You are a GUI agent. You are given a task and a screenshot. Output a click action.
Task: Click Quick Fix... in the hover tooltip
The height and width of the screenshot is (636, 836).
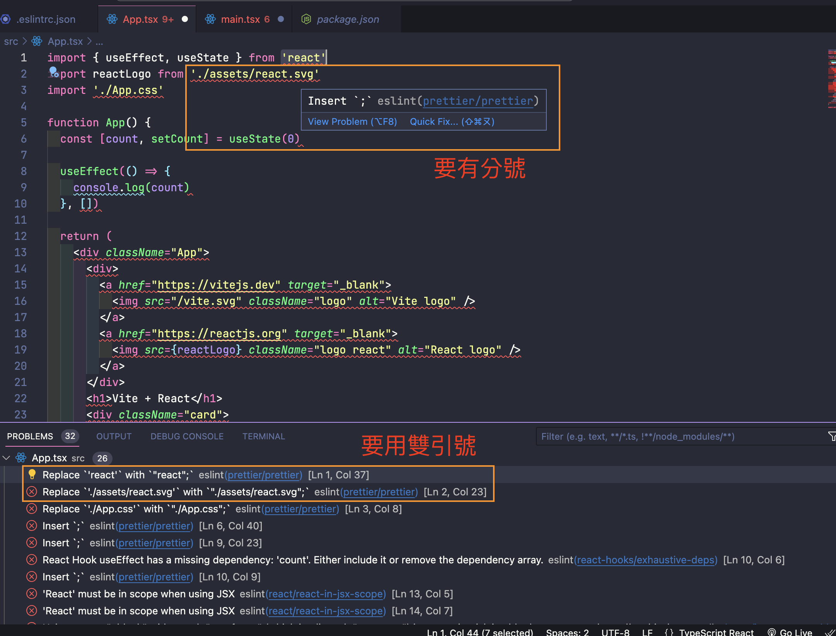coord(452,122)
